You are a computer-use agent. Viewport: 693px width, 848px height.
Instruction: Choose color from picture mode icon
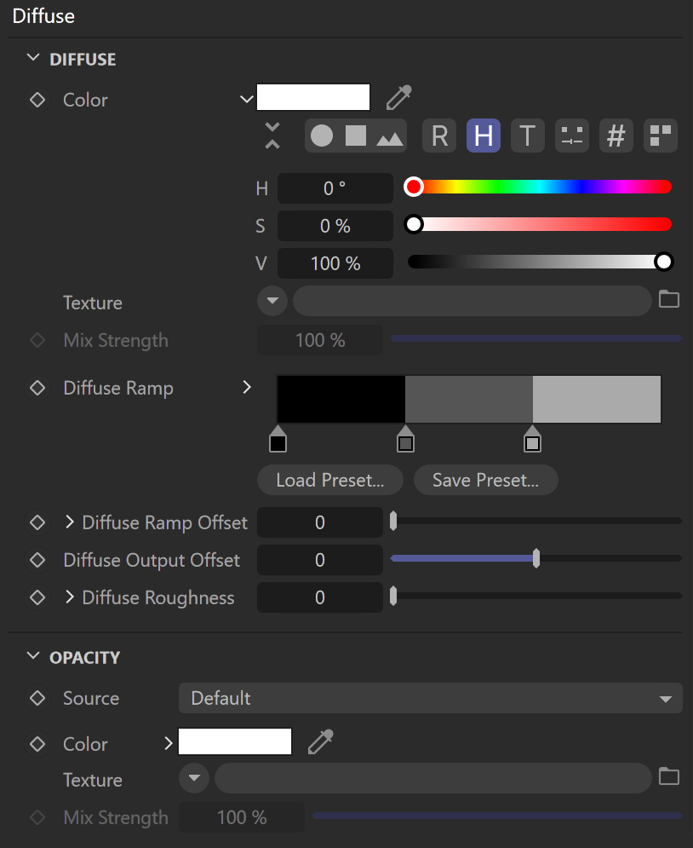tap(390, 137)
